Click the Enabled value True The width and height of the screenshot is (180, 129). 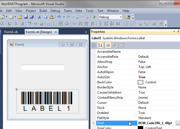pyautogui.click(x=142, y=113)
